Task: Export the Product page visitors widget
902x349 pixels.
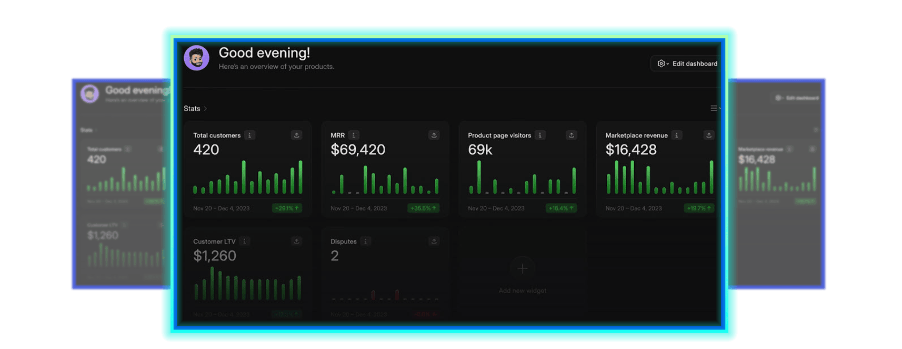Action: pos(572,135)
